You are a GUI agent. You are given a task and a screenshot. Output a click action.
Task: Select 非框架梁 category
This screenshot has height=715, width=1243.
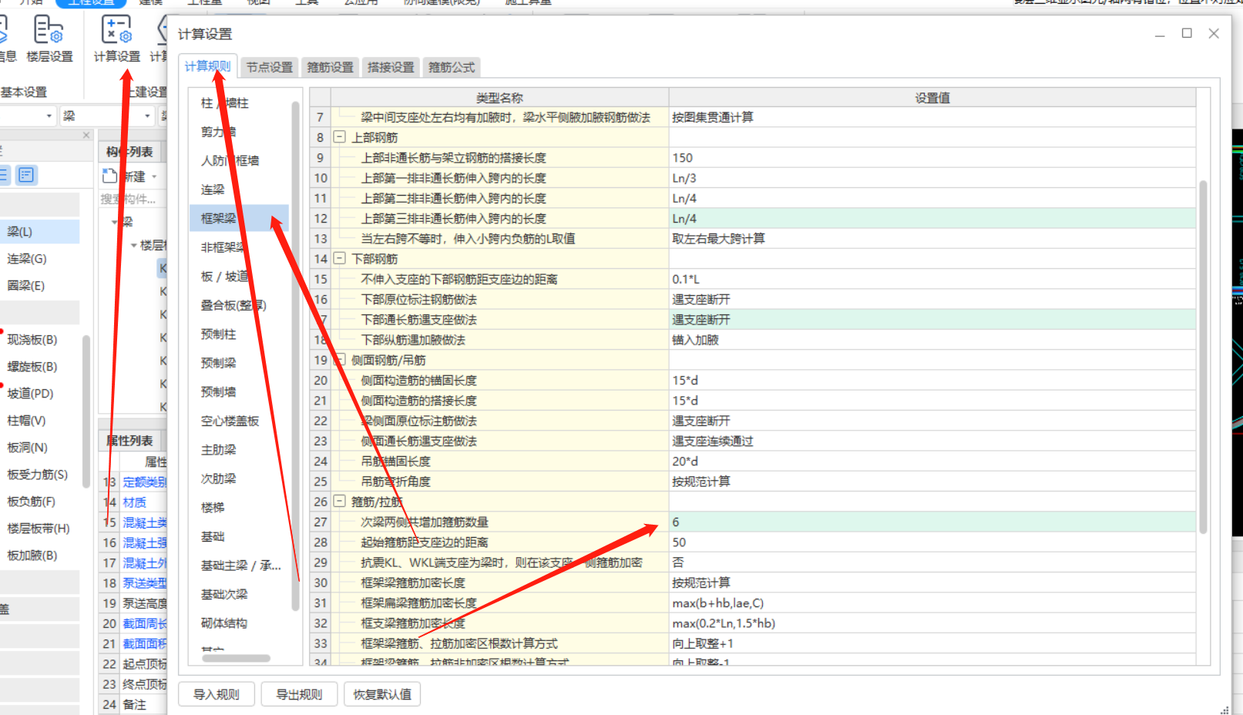223,247
